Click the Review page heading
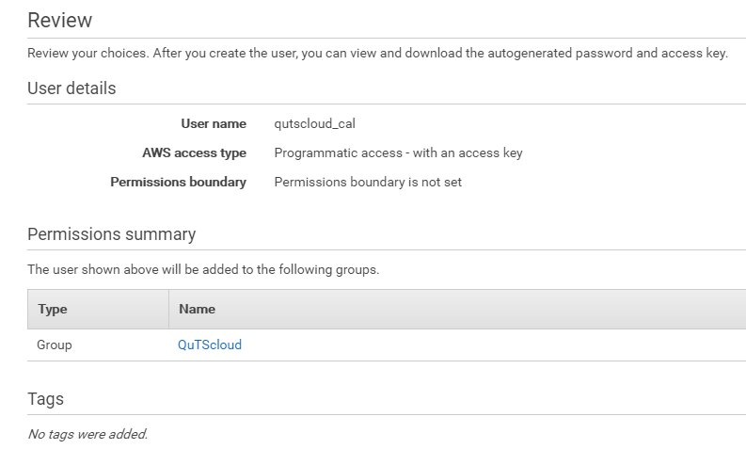746x465 pixels. (60, 20)
